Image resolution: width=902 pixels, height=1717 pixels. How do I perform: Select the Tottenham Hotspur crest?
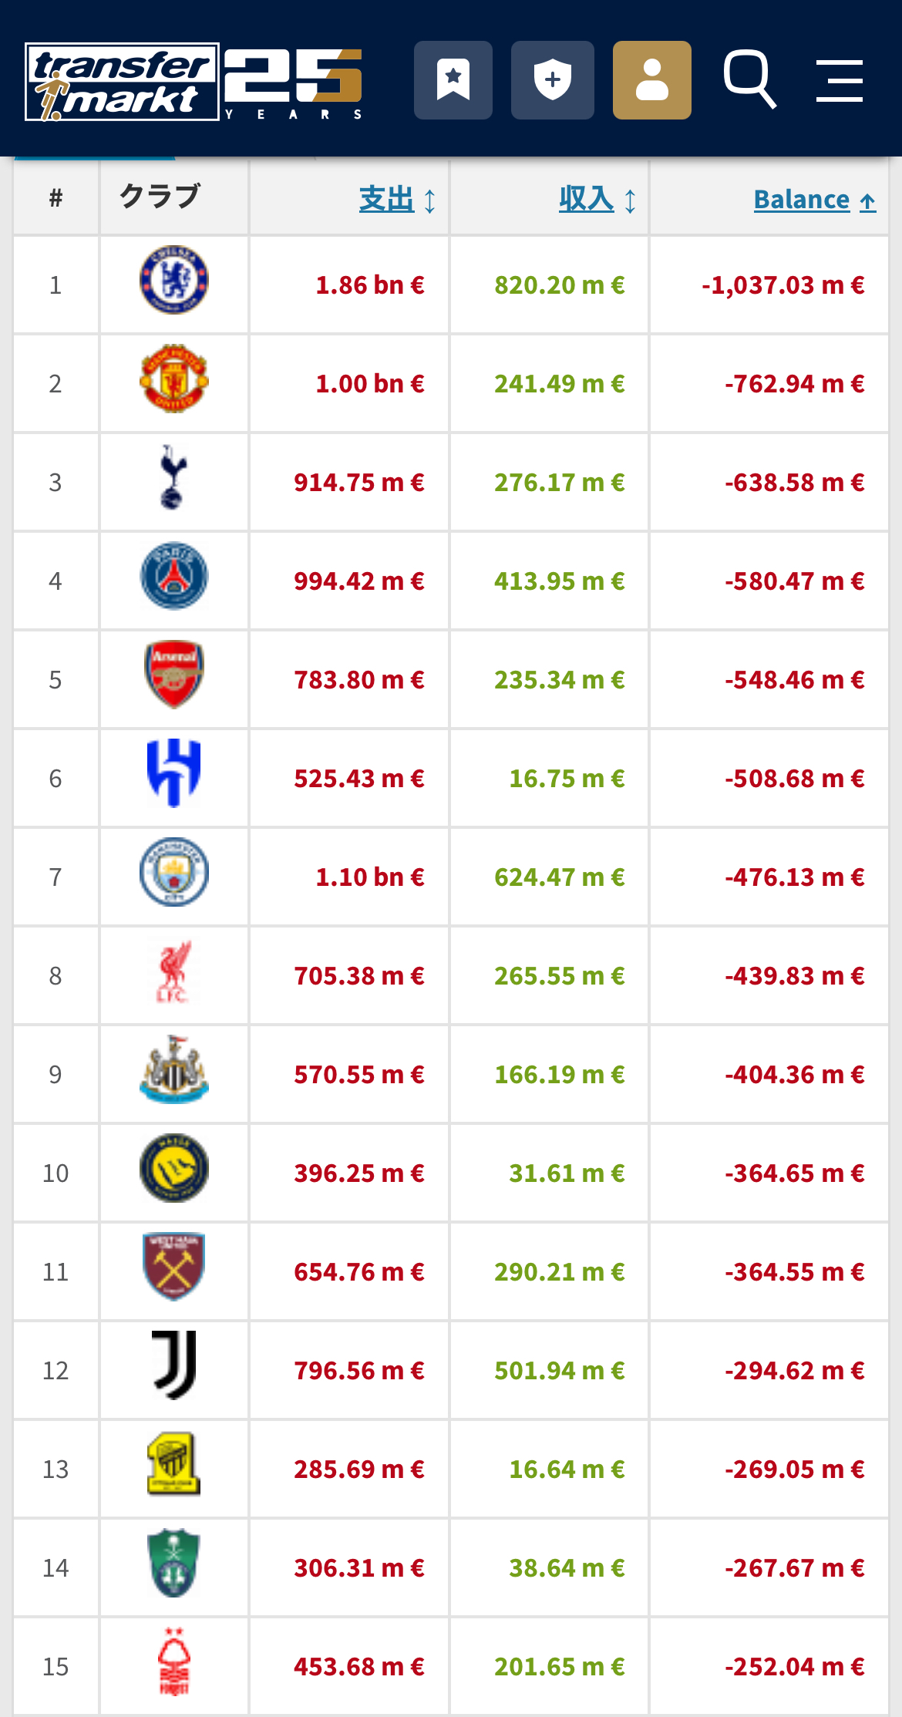coord(173,477)
